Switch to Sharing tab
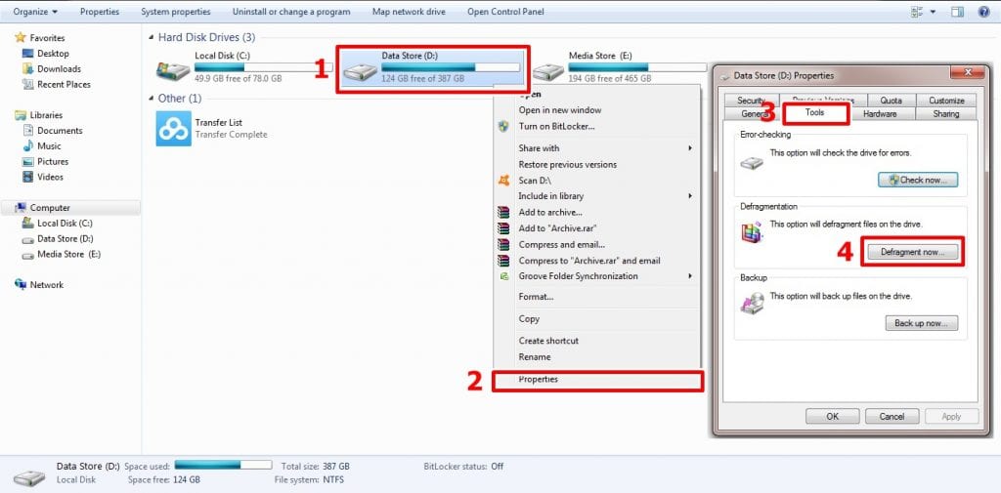The width and height of the screenshot is (1001, 493). point(945,113)
